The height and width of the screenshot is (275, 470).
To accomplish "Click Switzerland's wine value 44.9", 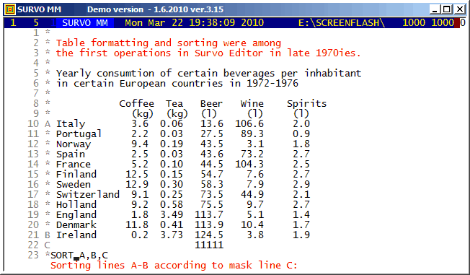I will pos(252,195).
